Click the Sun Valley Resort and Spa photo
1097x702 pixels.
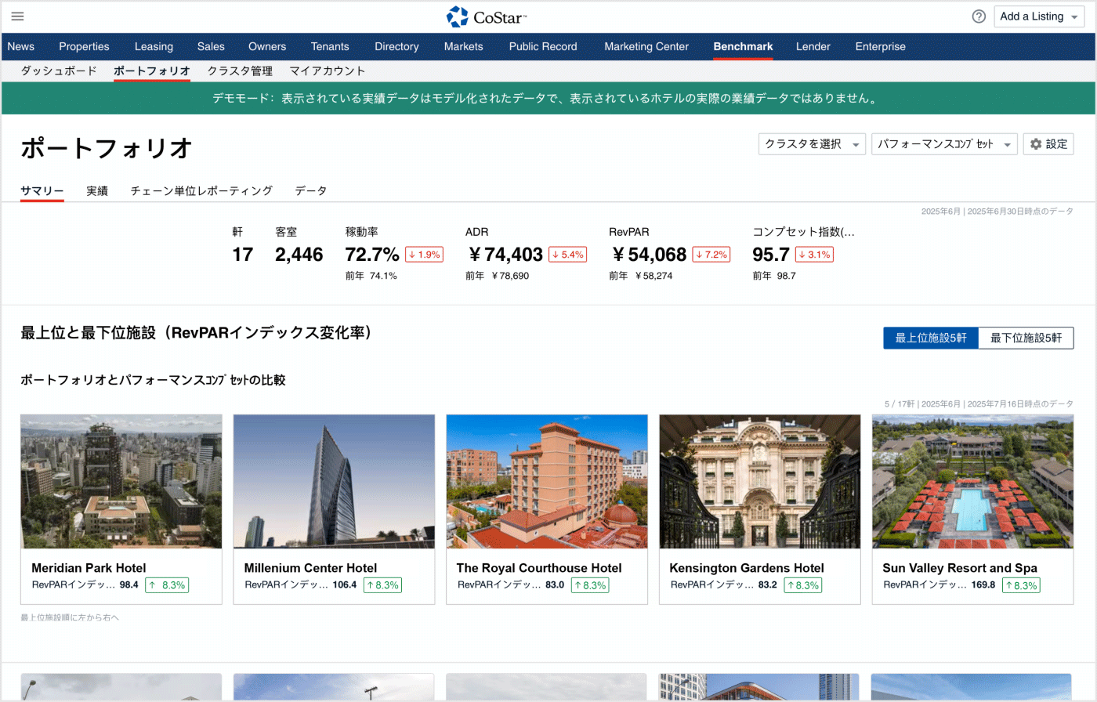972,481
